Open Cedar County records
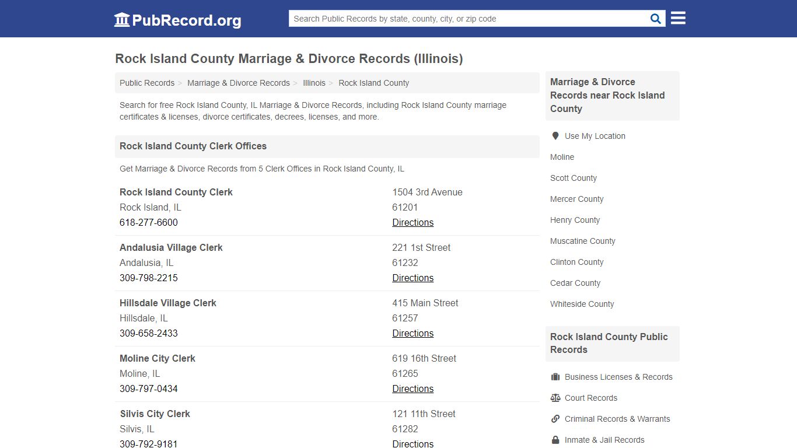Viewport: 797px width, 448px height. [x=575, y=283]
